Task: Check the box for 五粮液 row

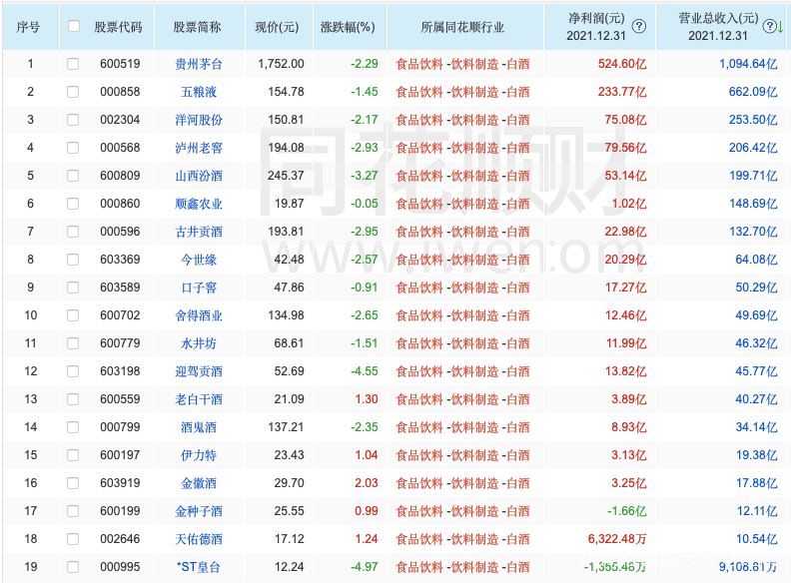Action: coord(73,92)
